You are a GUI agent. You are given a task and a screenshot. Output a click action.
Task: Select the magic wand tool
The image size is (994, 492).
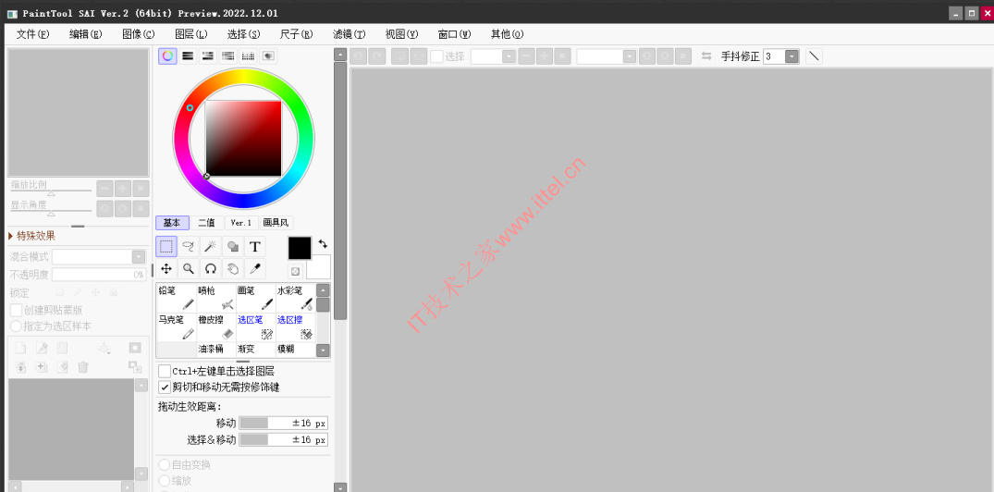click(x=211, y=247)
